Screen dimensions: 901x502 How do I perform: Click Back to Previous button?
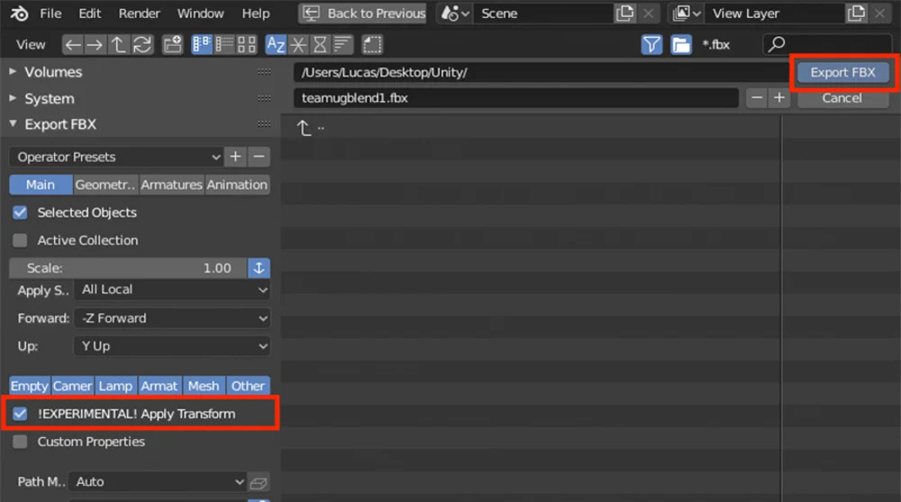point(363,13)
